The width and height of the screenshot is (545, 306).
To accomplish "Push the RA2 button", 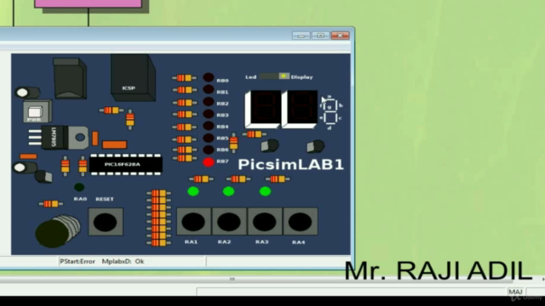I will coord(229,222).
